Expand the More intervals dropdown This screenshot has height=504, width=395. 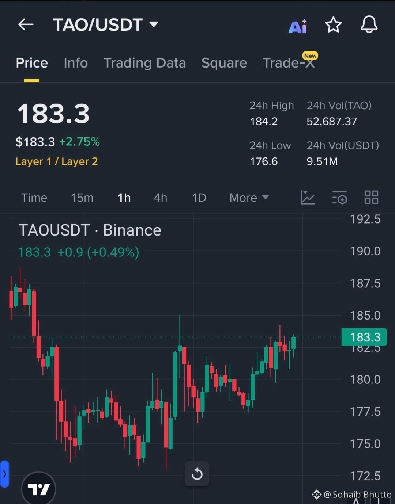click(x=249, y=198)
